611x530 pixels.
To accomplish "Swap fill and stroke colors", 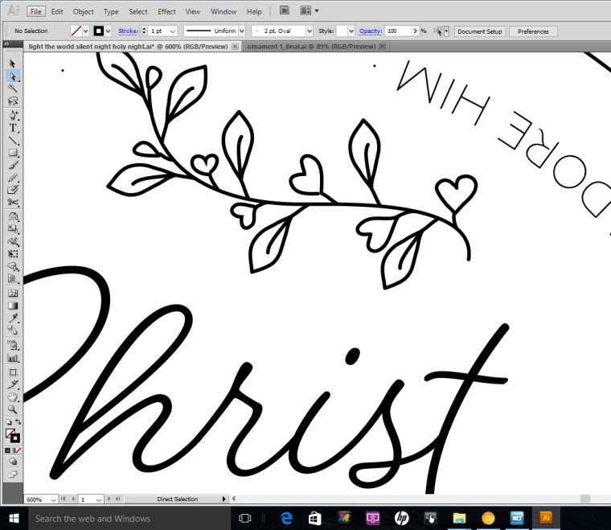I will point(18,422).
